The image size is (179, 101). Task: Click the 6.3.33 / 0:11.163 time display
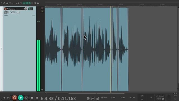(x=58, y=98)
